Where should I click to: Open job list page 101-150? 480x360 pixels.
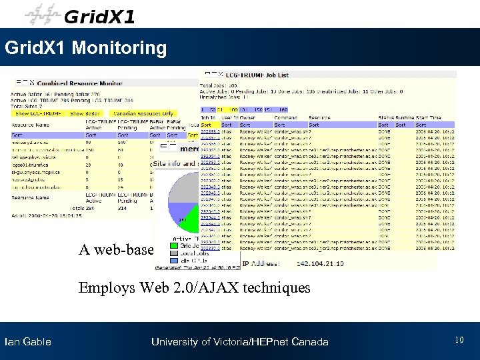[251, 109]
